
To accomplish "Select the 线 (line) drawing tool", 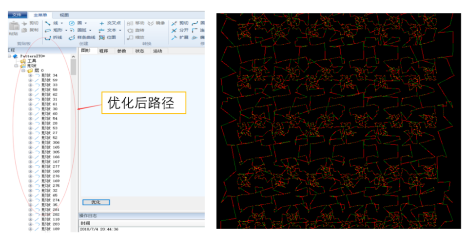I will click(53, 23).
